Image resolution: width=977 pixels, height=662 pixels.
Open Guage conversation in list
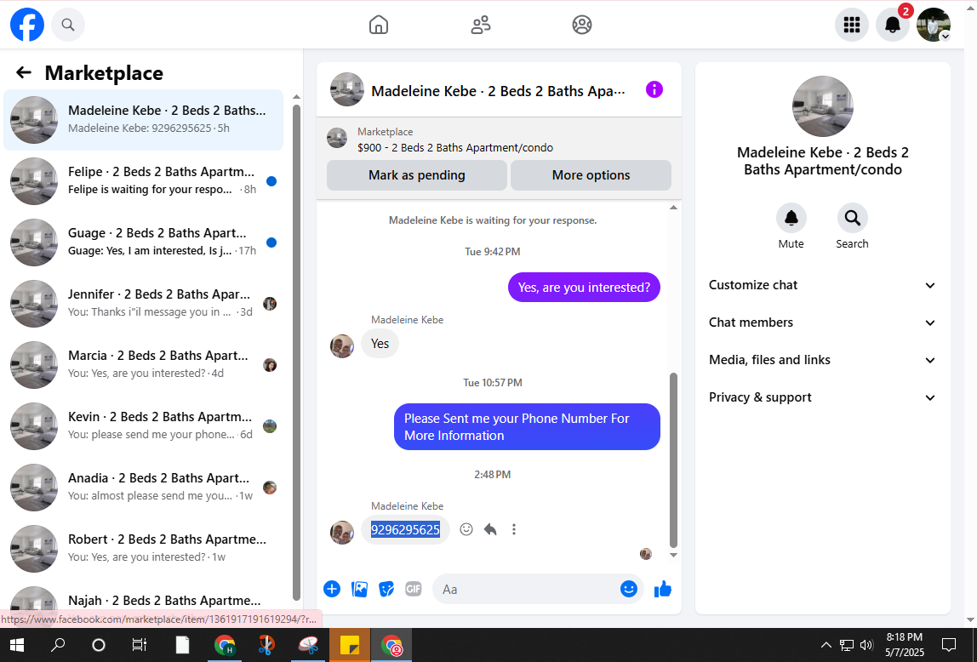click(x=143, y=243)
